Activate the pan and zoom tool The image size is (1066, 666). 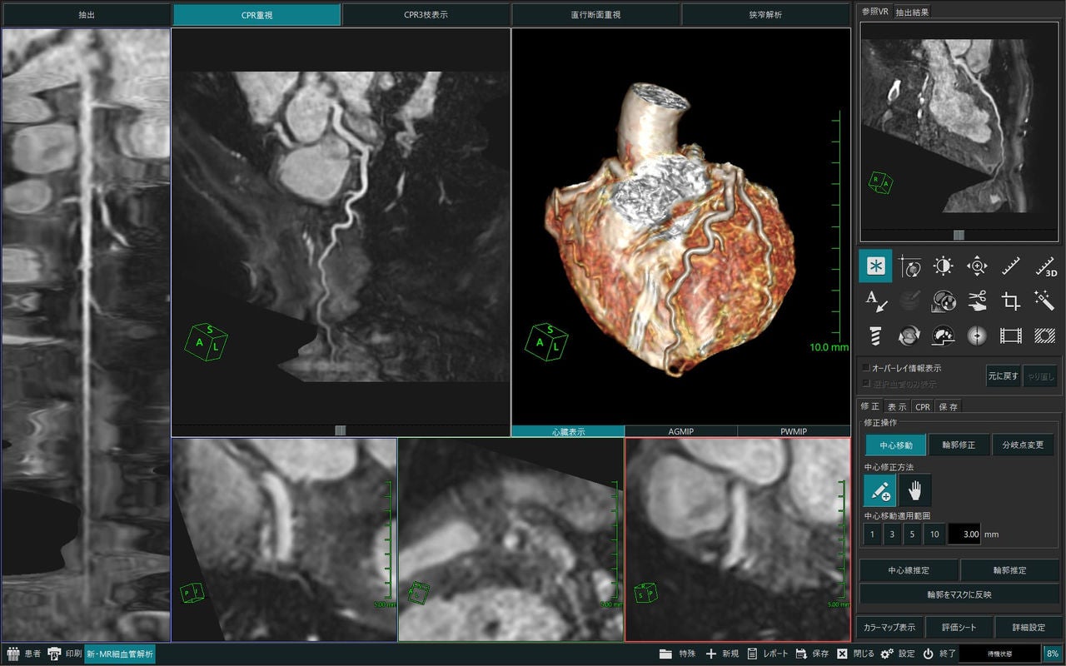pos(977,266)
